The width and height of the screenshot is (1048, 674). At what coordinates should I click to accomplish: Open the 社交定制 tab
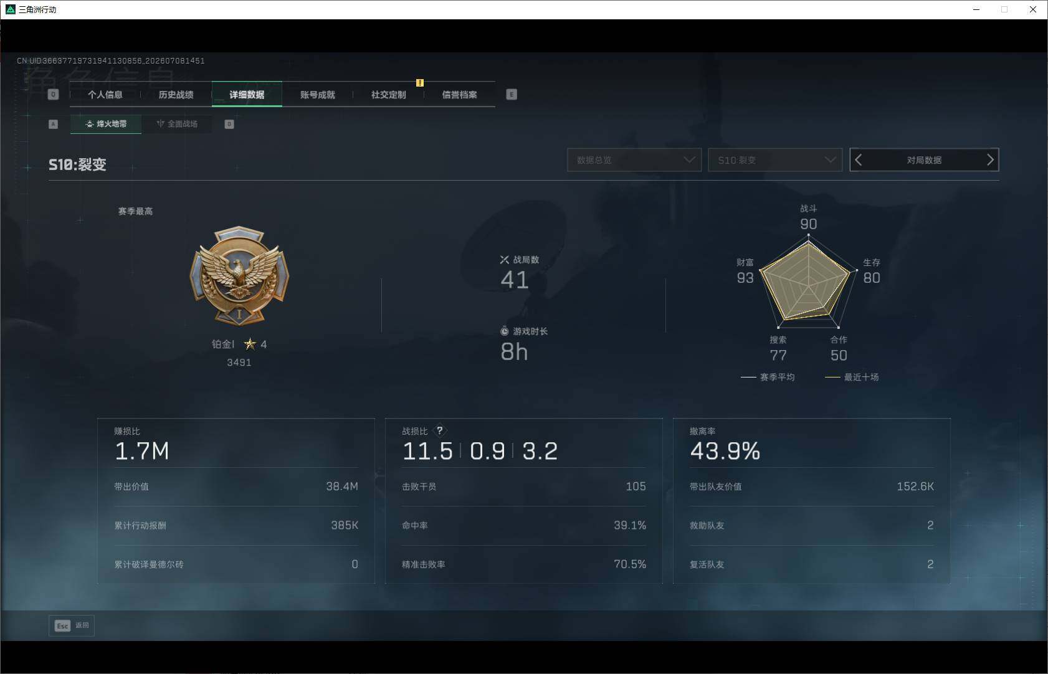pyautogui.click(x=389, y=95)
